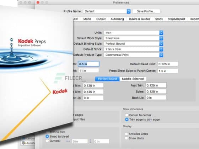199x149 pixels.
Task: Open the Step&Repeat tab
Action: pos(176,19)
